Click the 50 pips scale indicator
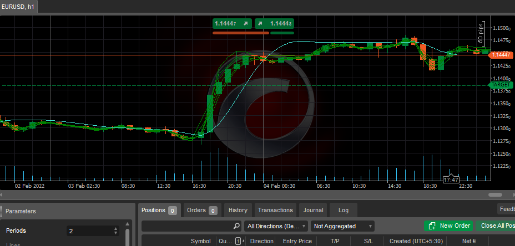This screenshot has width=515, height=246. 481,33
